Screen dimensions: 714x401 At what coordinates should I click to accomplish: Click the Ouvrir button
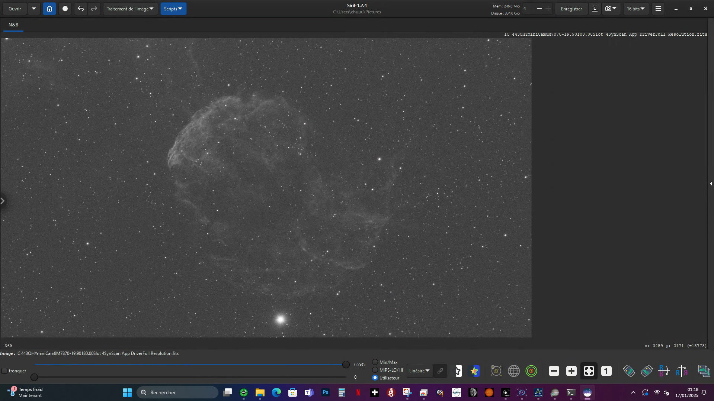pos(15,9)
